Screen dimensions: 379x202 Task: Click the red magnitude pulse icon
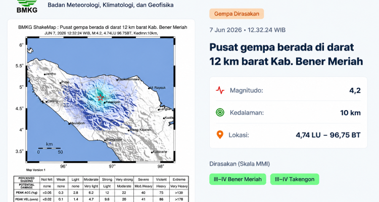(x=220, y=90)
